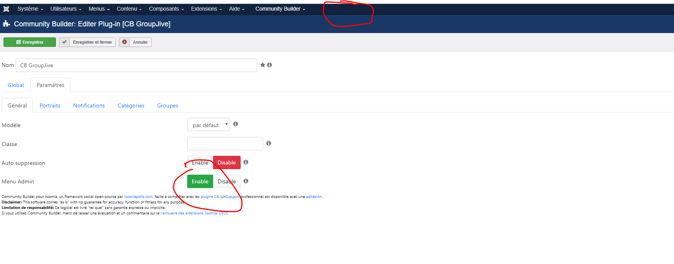This screenshot has width=674, height=264.
Task: Enable Auto suppression
Action: pyautogui.click(x=200, y=162)
